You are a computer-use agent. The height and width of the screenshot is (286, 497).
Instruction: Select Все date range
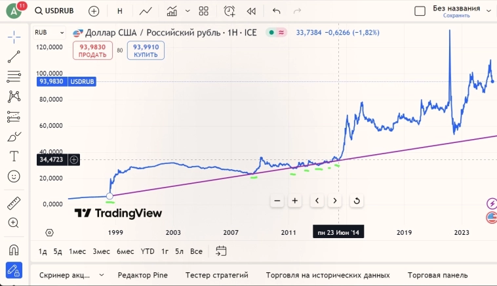[x=196, y=251]
